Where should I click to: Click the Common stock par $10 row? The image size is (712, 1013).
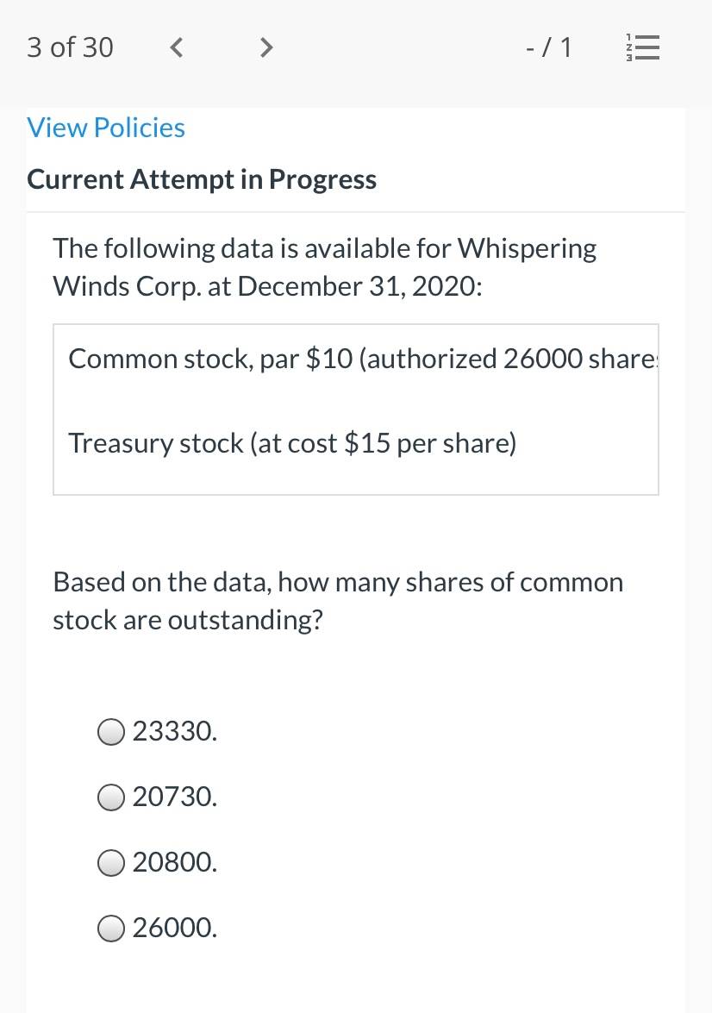[356, 359]
